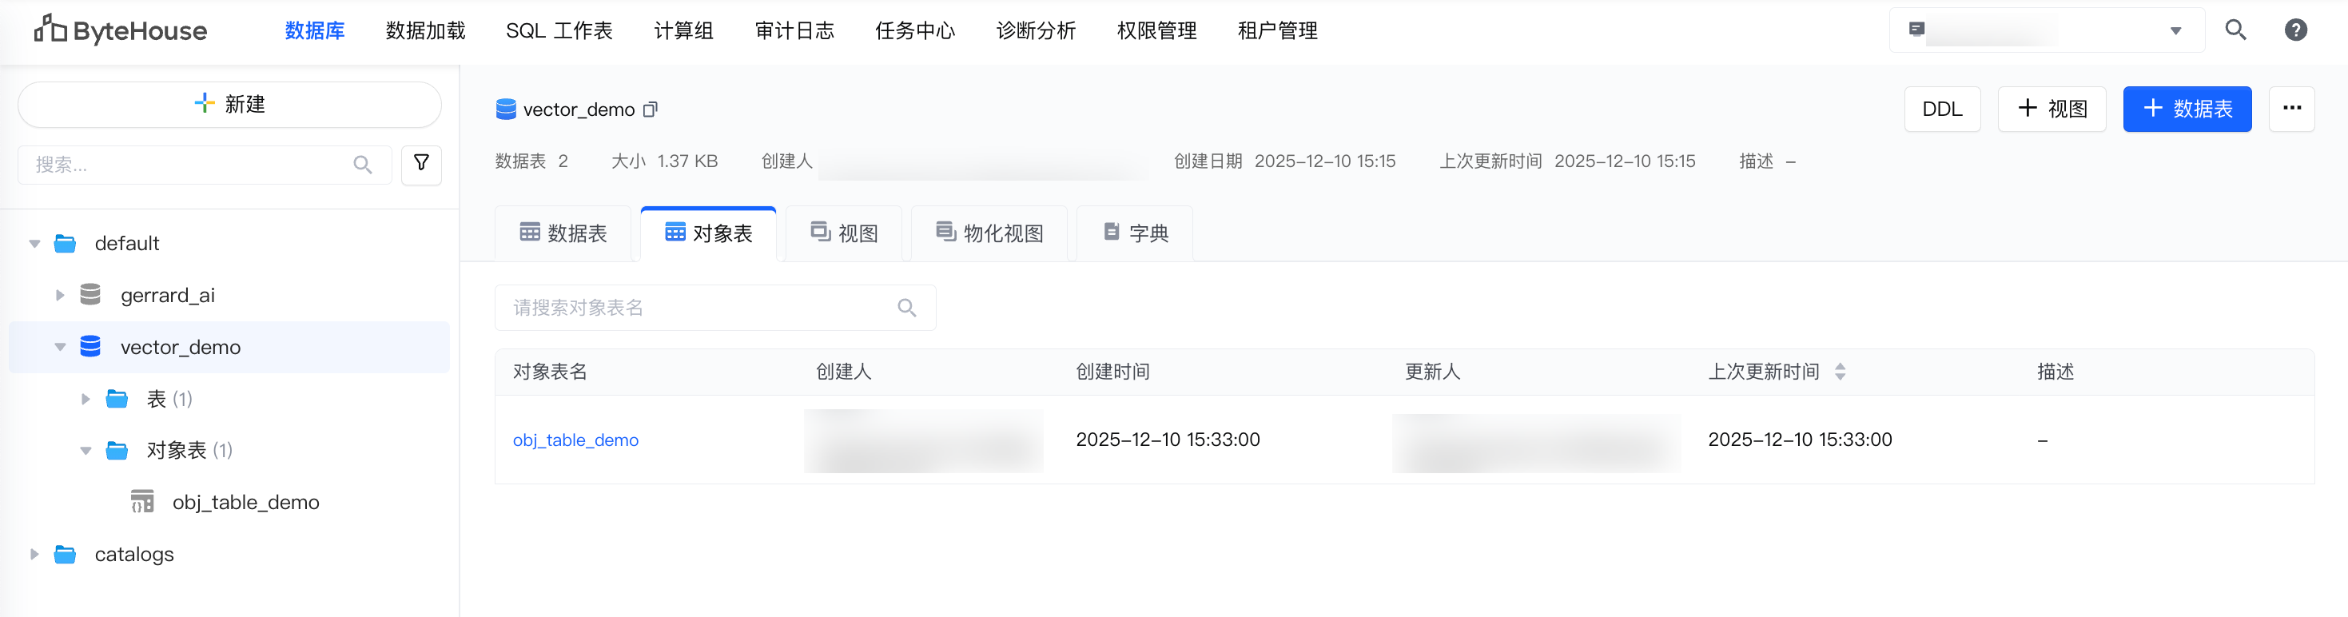Open the help question mark icon
Image resolution: width=2348 pixels, height=617 pixels.
coord(2295,30)
